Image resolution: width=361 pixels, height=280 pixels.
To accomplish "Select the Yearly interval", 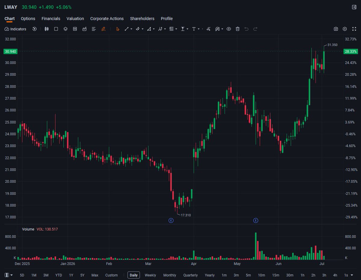I will [x=210, y=275].
